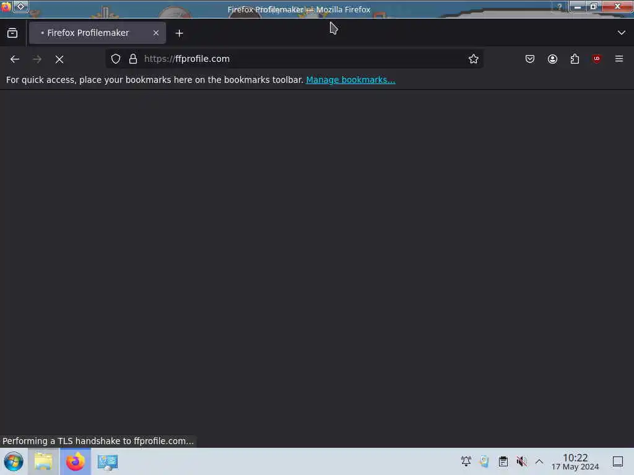
Task: Open the system settings taskbar icon
Action: tap(108, 461)
